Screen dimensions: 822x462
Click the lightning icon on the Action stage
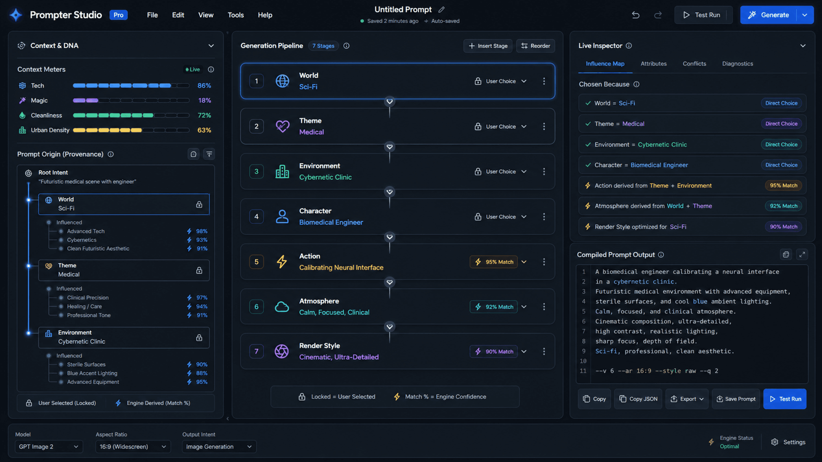pos(282,262)
